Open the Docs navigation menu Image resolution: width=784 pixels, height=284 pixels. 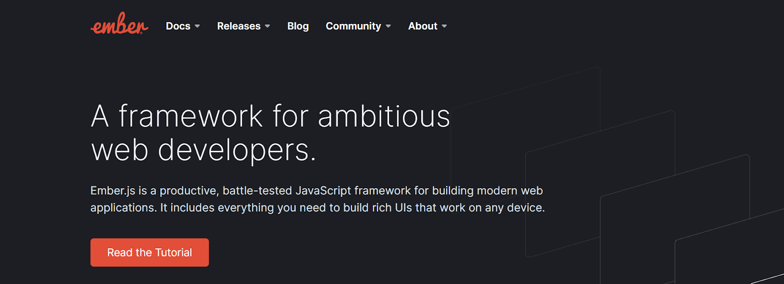[183, 26]
